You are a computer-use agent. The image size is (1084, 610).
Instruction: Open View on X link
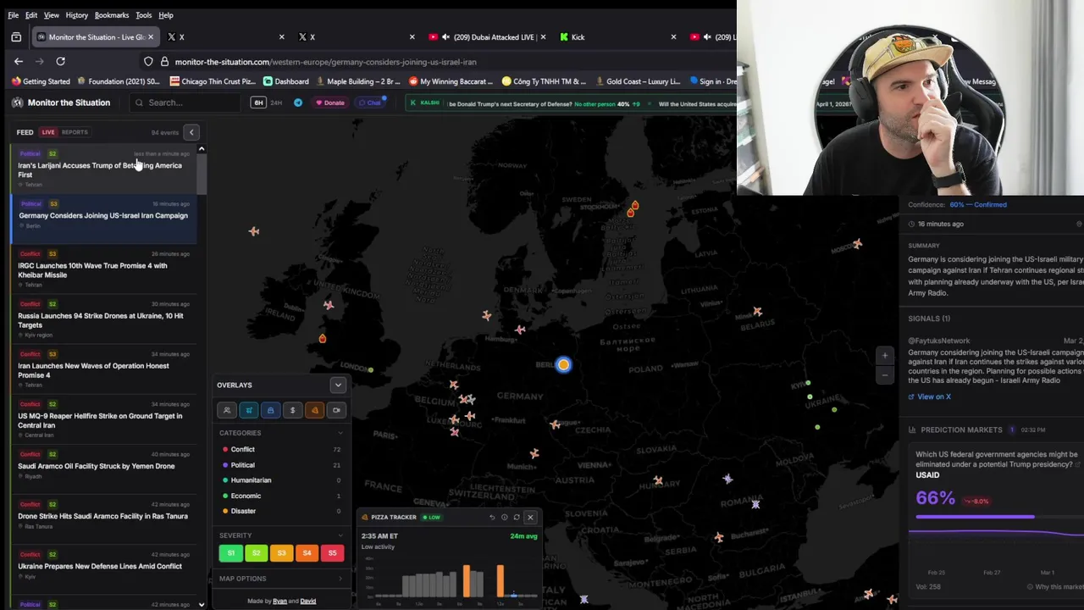930,396
